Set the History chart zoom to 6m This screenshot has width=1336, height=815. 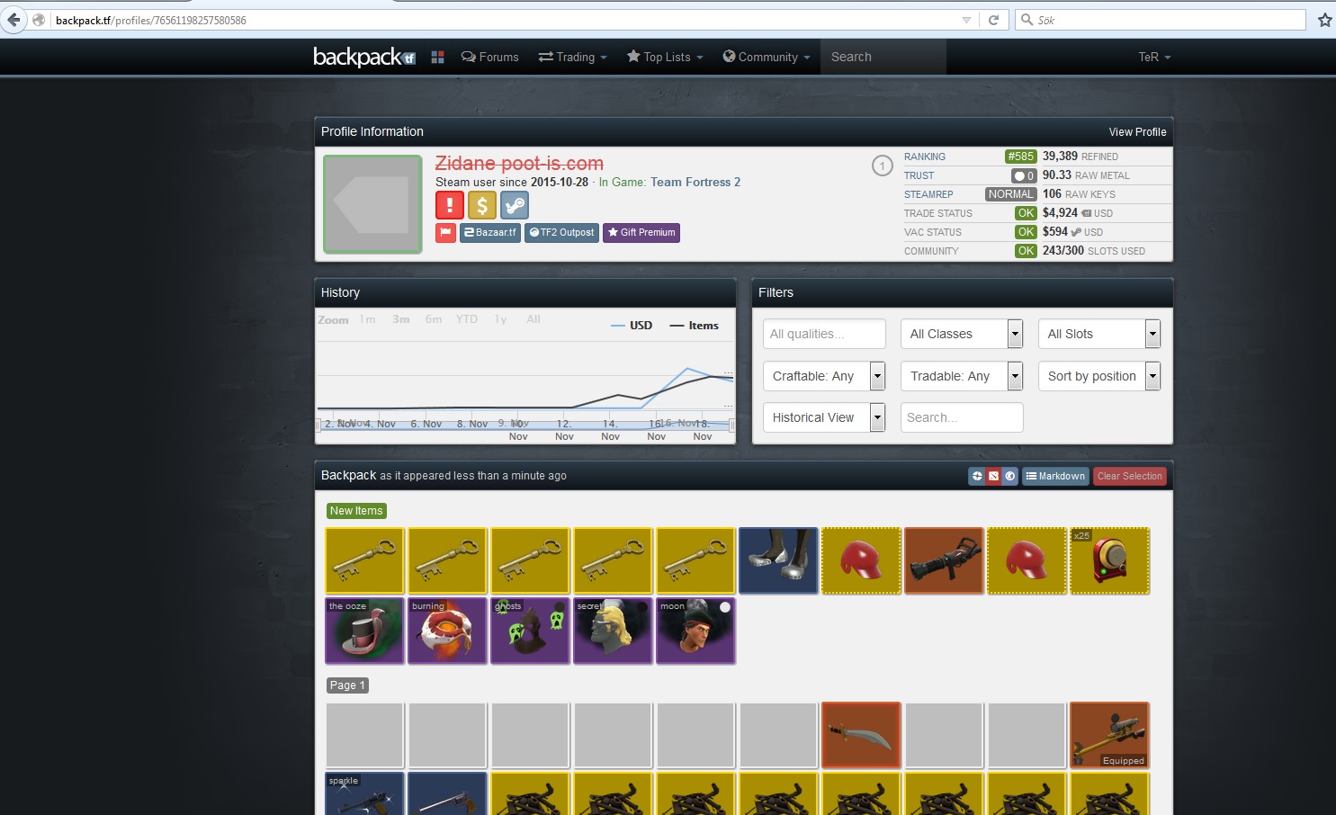tap(434, 319)
